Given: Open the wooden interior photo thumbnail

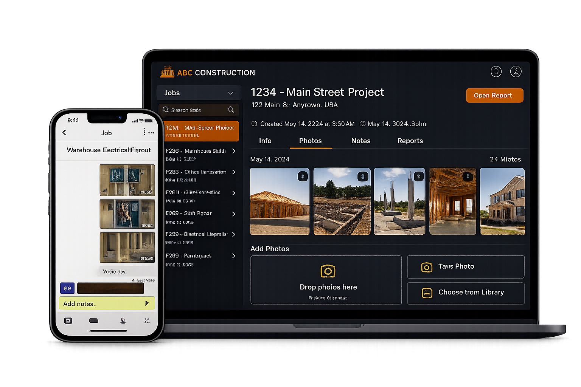Looking at the screenshot, I should point(453,201).
